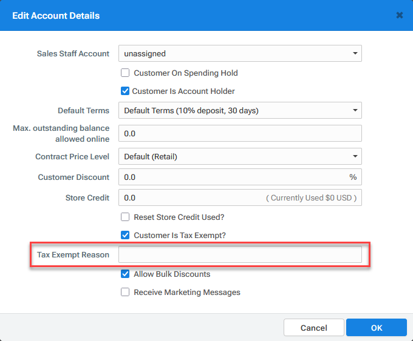Image resolution: width=413 pixels, height=341 pixels.
Task: Click the Currently Used $0 USD text
Action: point(311,197)
